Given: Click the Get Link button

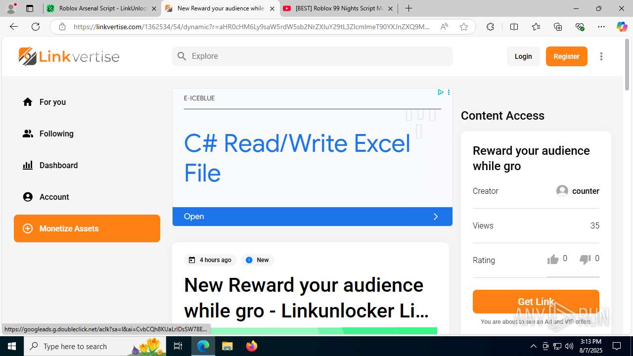Looking at the screenshot, I should click(536, 302).
